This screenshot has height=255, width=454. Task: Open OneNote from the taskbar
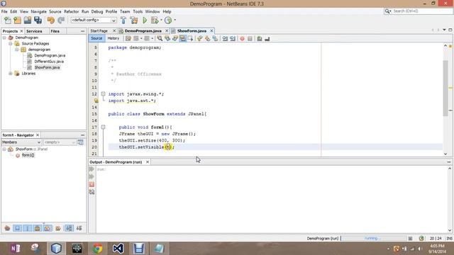coord(15,249)
